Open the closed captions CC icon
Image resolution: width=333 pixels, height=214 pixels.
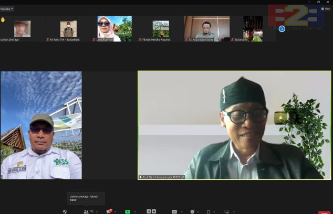pyautogui.click(x=174, y=212)
